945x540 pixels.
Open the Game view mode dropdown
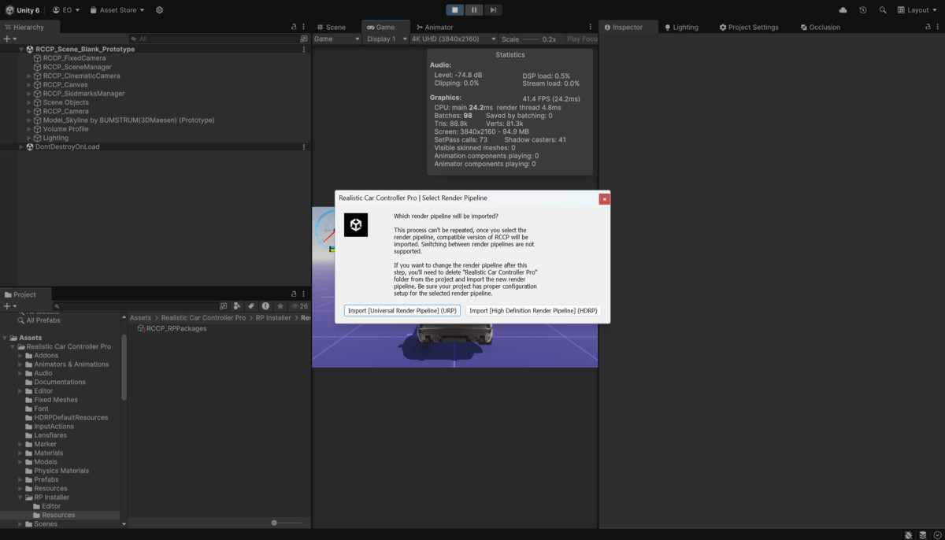coord(336,39)
